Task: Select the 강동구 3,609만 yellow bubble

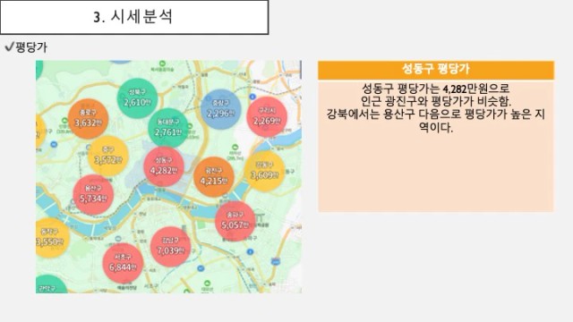Action: click(265, 171)
